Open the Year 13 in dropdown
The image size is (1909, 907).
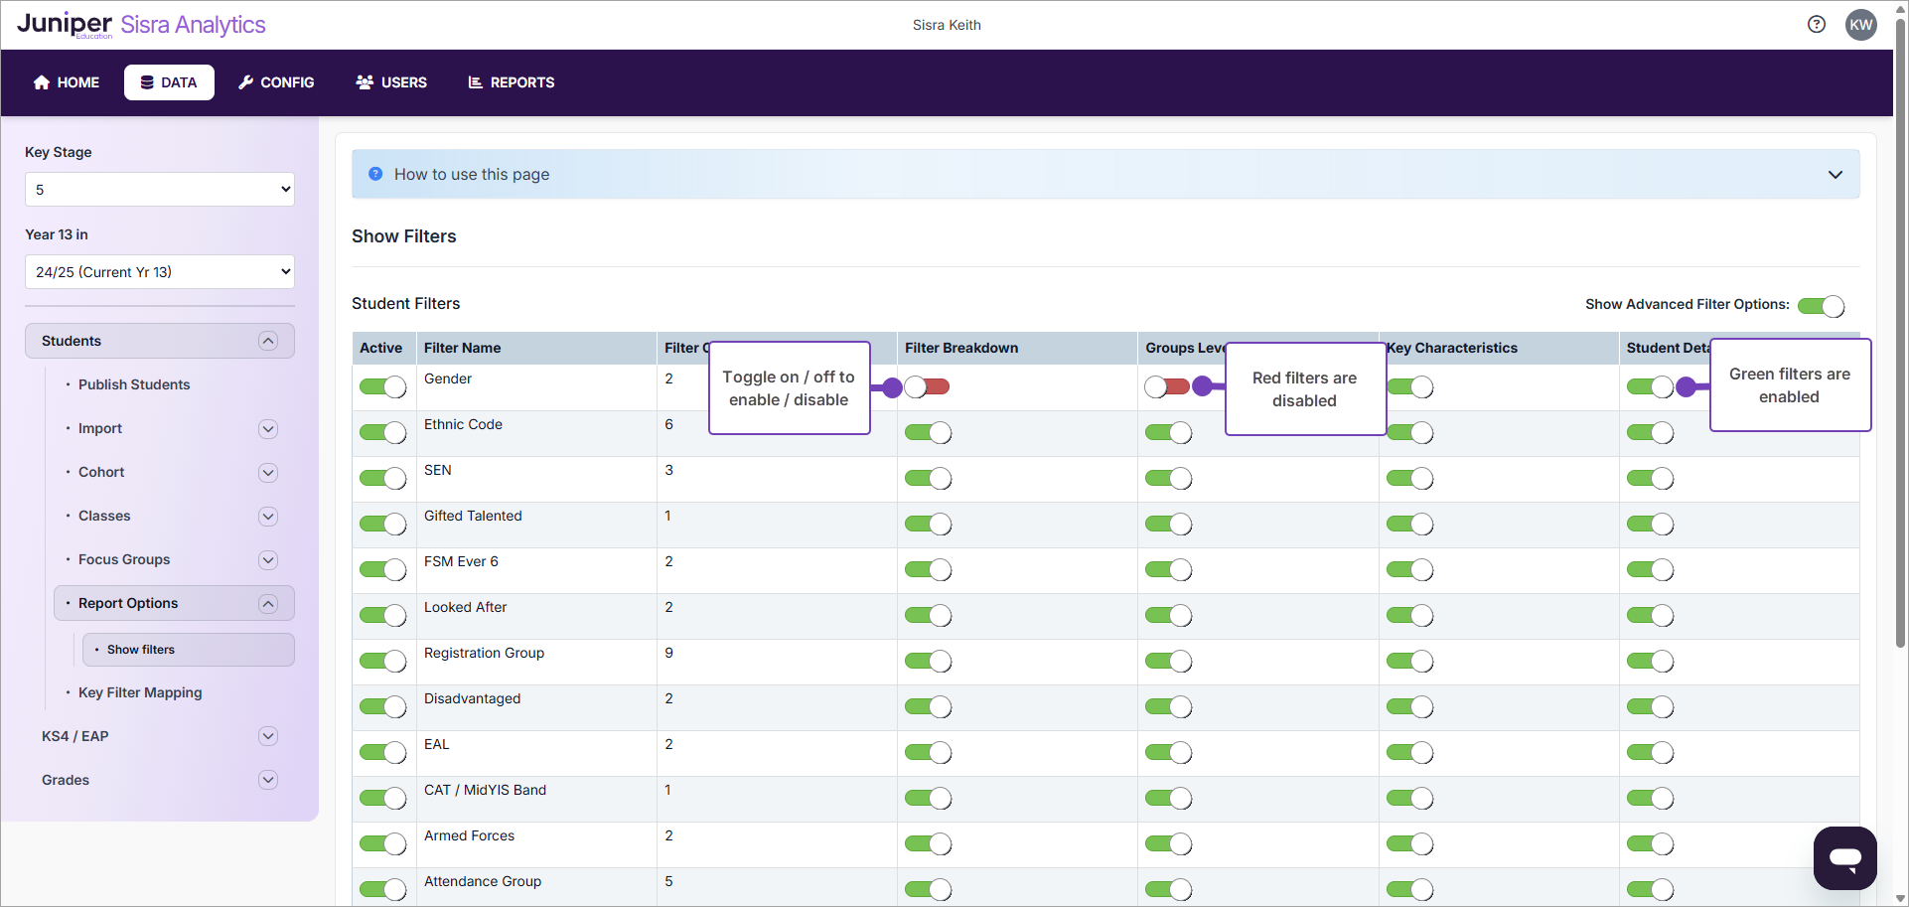tap(160, 272)
